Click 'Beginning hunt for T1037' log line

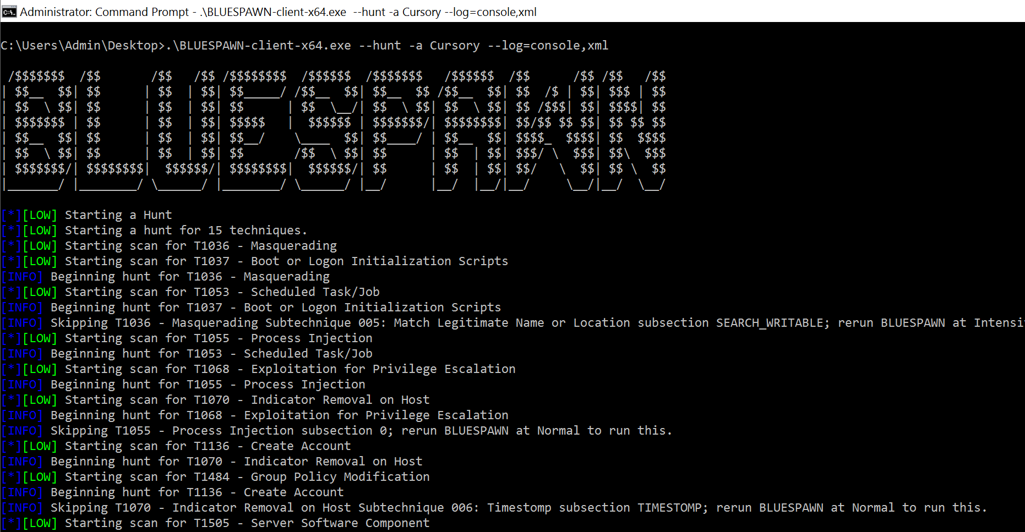[x=251, y=308]
